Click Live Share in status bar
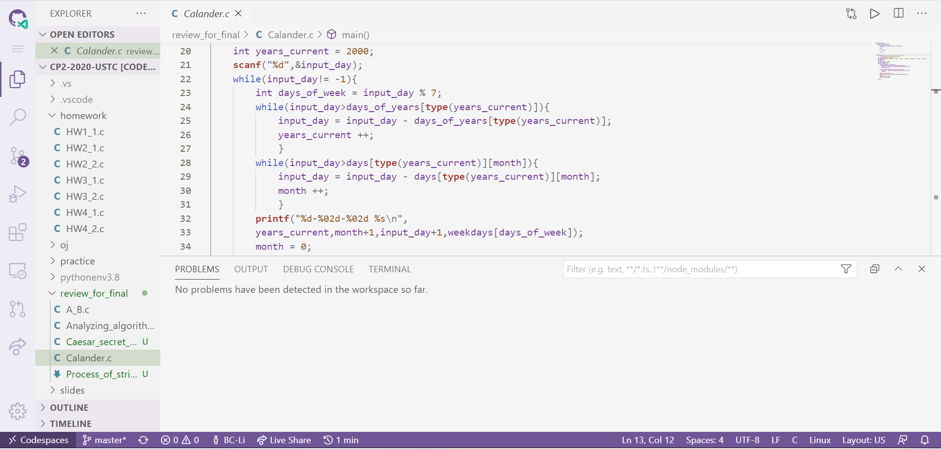941x449 pixels. tap(284, 440)
